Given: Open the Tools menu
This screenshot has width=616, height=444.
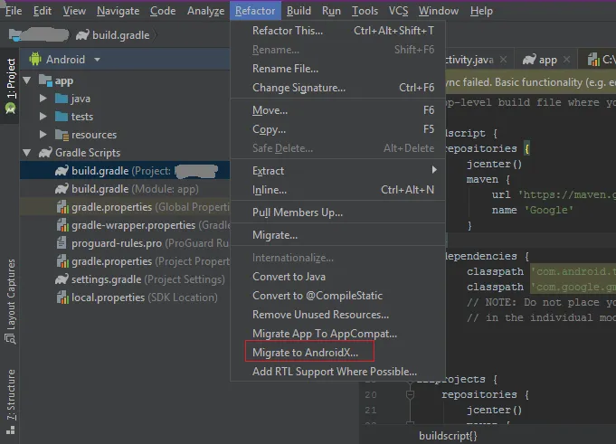Looking at the screenshot, I should tap(365, 11).
